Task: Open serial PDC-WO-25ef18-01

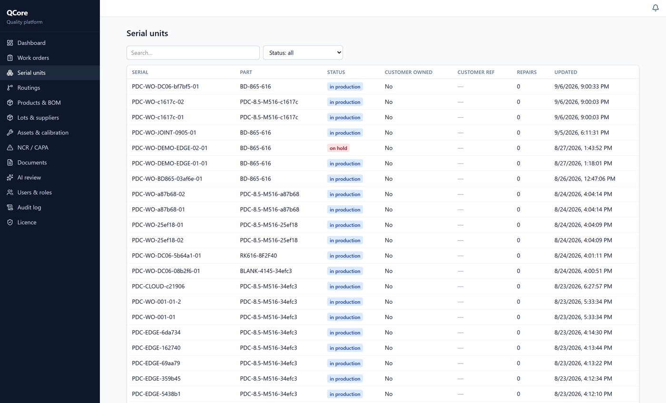Action: [x=157, y=225]
